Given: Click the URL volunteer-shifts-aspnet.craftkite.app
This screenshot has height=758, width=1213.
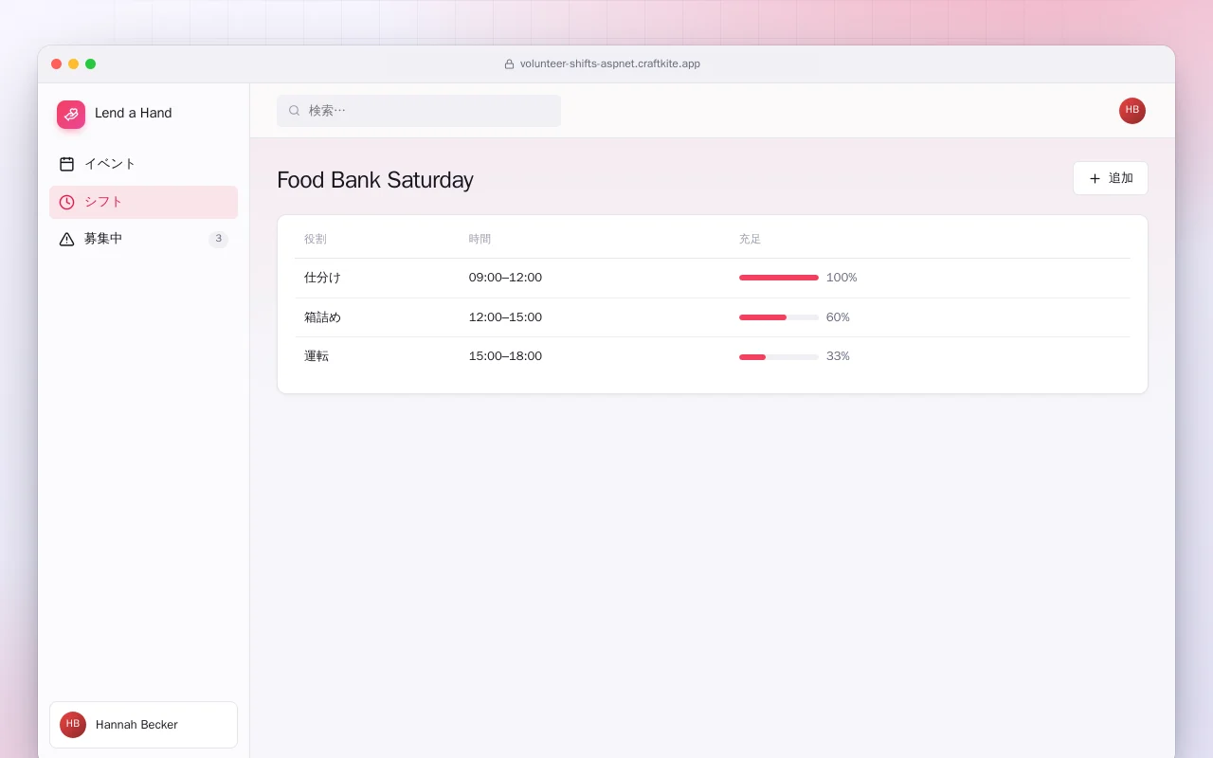Looking at the screenshot, I should (610, 64).
